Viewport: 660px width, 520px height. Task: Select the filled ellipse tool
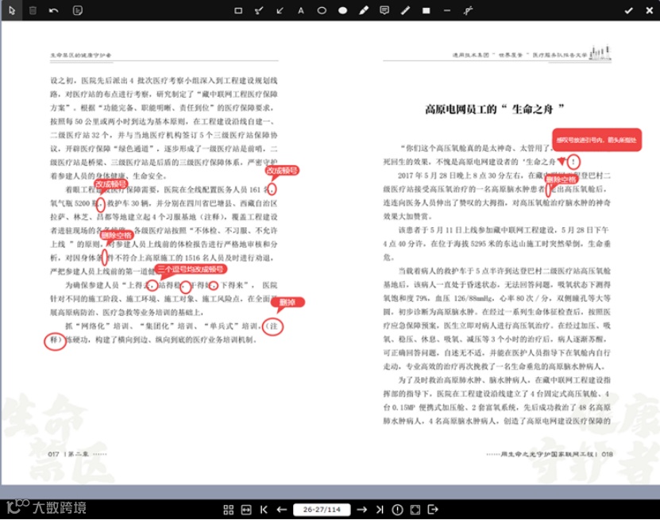tap(342, 10)
